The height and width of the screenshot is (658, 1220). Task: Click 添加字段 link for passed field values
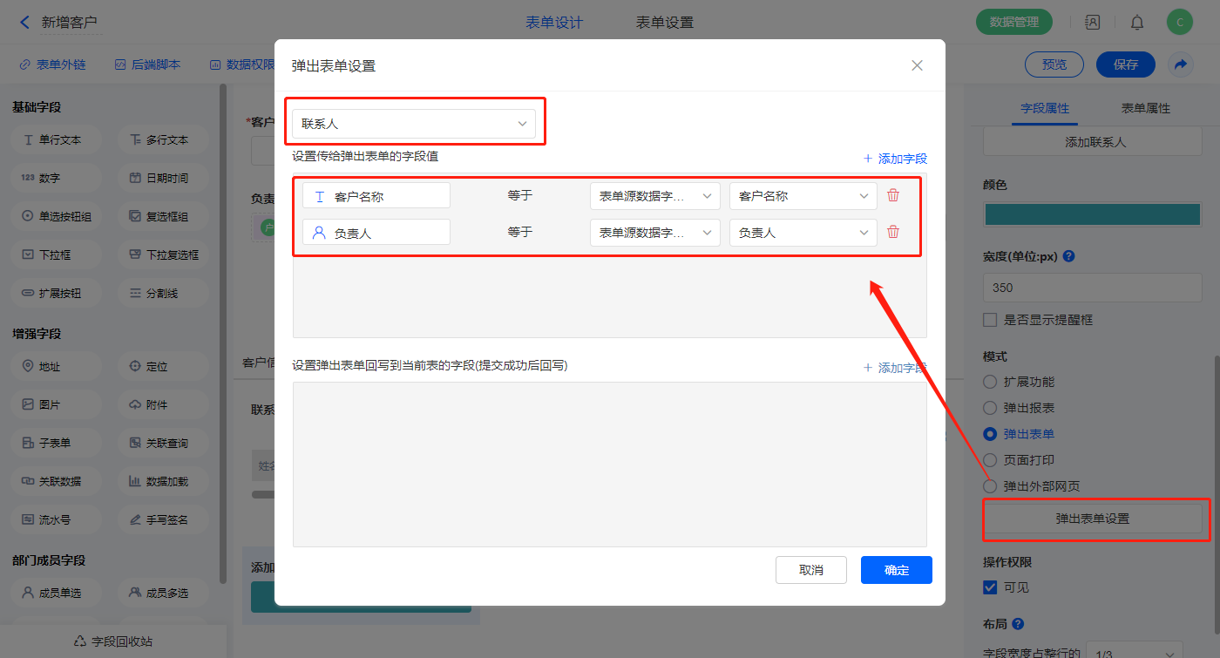[895, 159]
